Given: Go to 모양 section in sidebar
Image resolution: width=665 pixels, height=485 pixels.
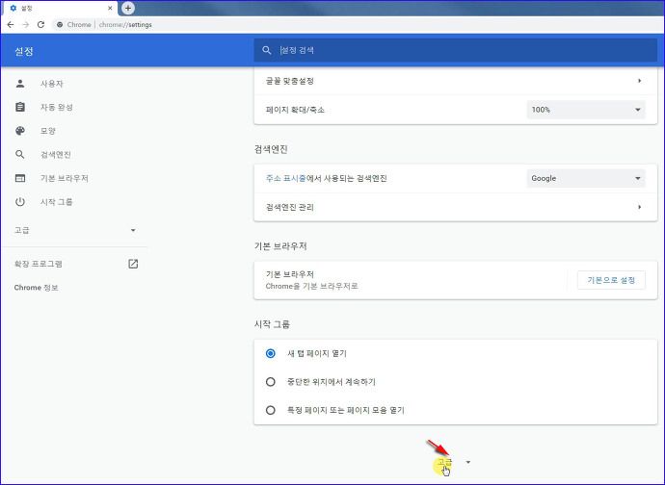Looking at the screenshot, I should pos(48,131).
